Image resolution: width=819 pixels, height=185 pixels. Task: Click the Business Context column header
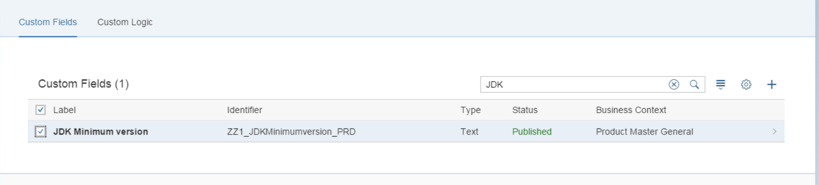[631, 110]
